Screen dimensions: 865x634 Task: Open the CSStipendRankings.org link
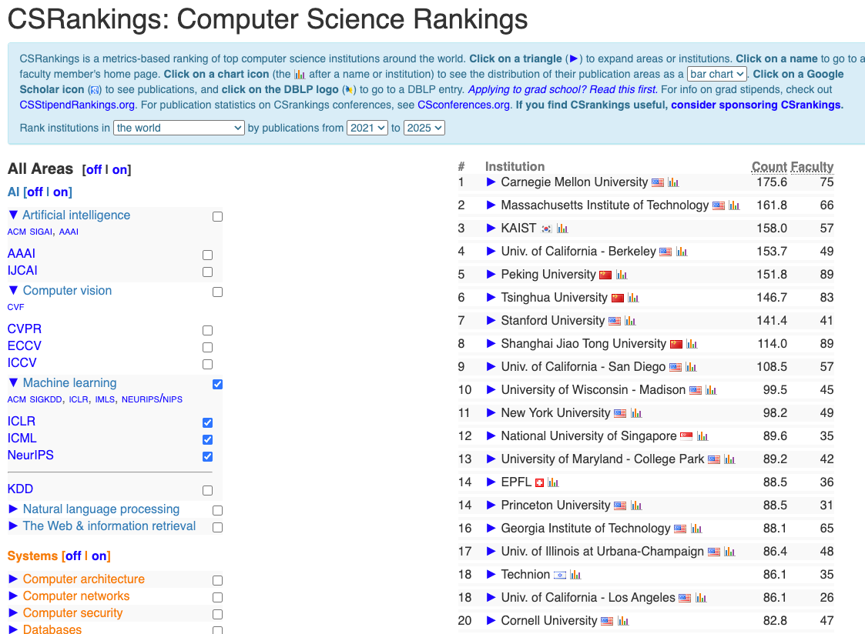click(x=77, y=105)
